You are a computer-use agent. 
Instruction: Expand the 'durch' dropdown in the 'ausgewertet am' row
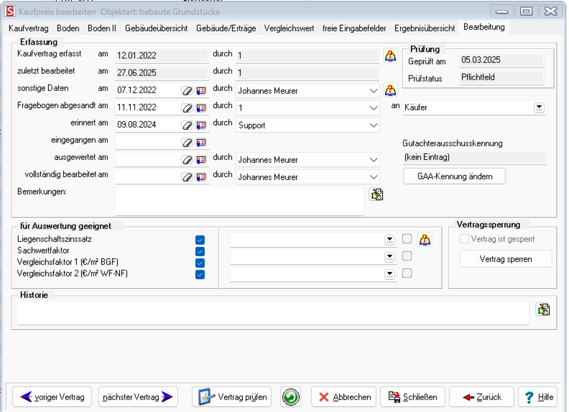(x=374, y=160)
